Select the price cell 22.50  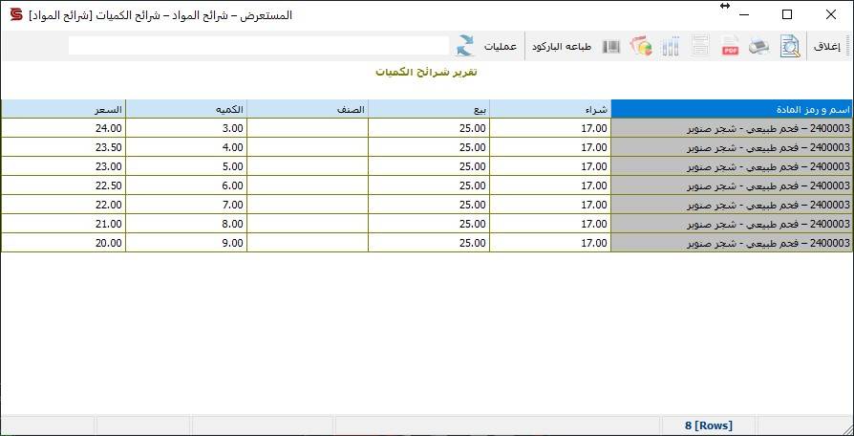click(x=63, y=185)
